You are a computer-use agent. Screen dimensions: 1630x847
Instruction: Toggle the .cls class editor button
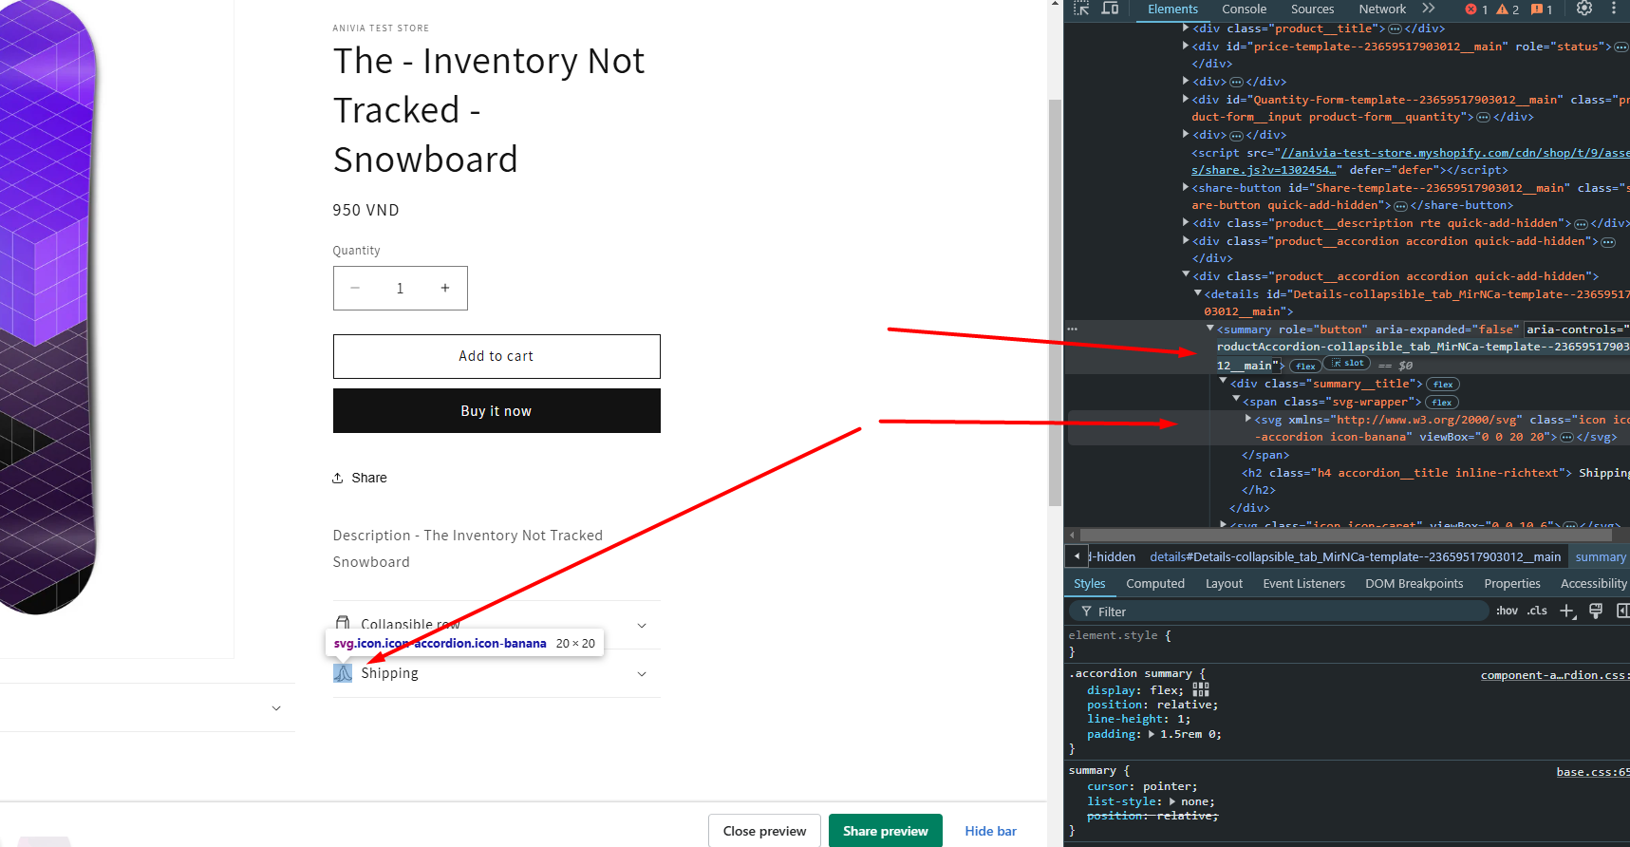1537,612
